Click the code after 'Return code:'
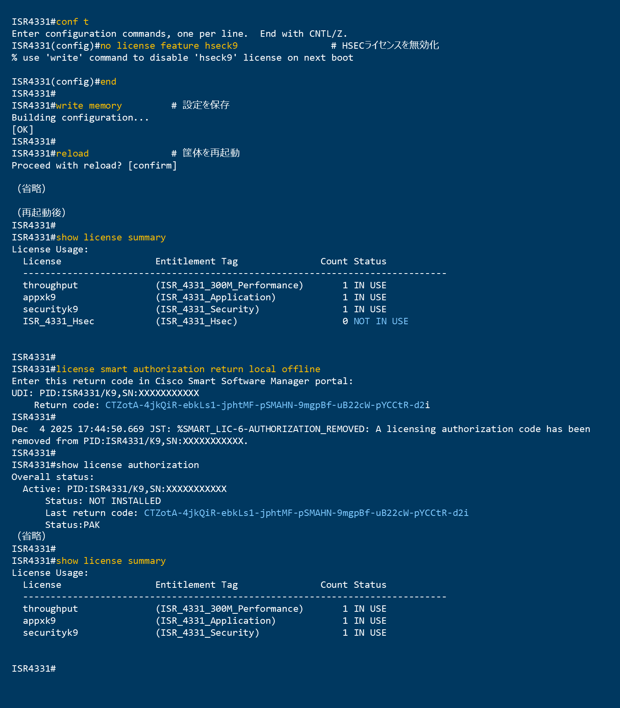 click(x=267, y=405)
